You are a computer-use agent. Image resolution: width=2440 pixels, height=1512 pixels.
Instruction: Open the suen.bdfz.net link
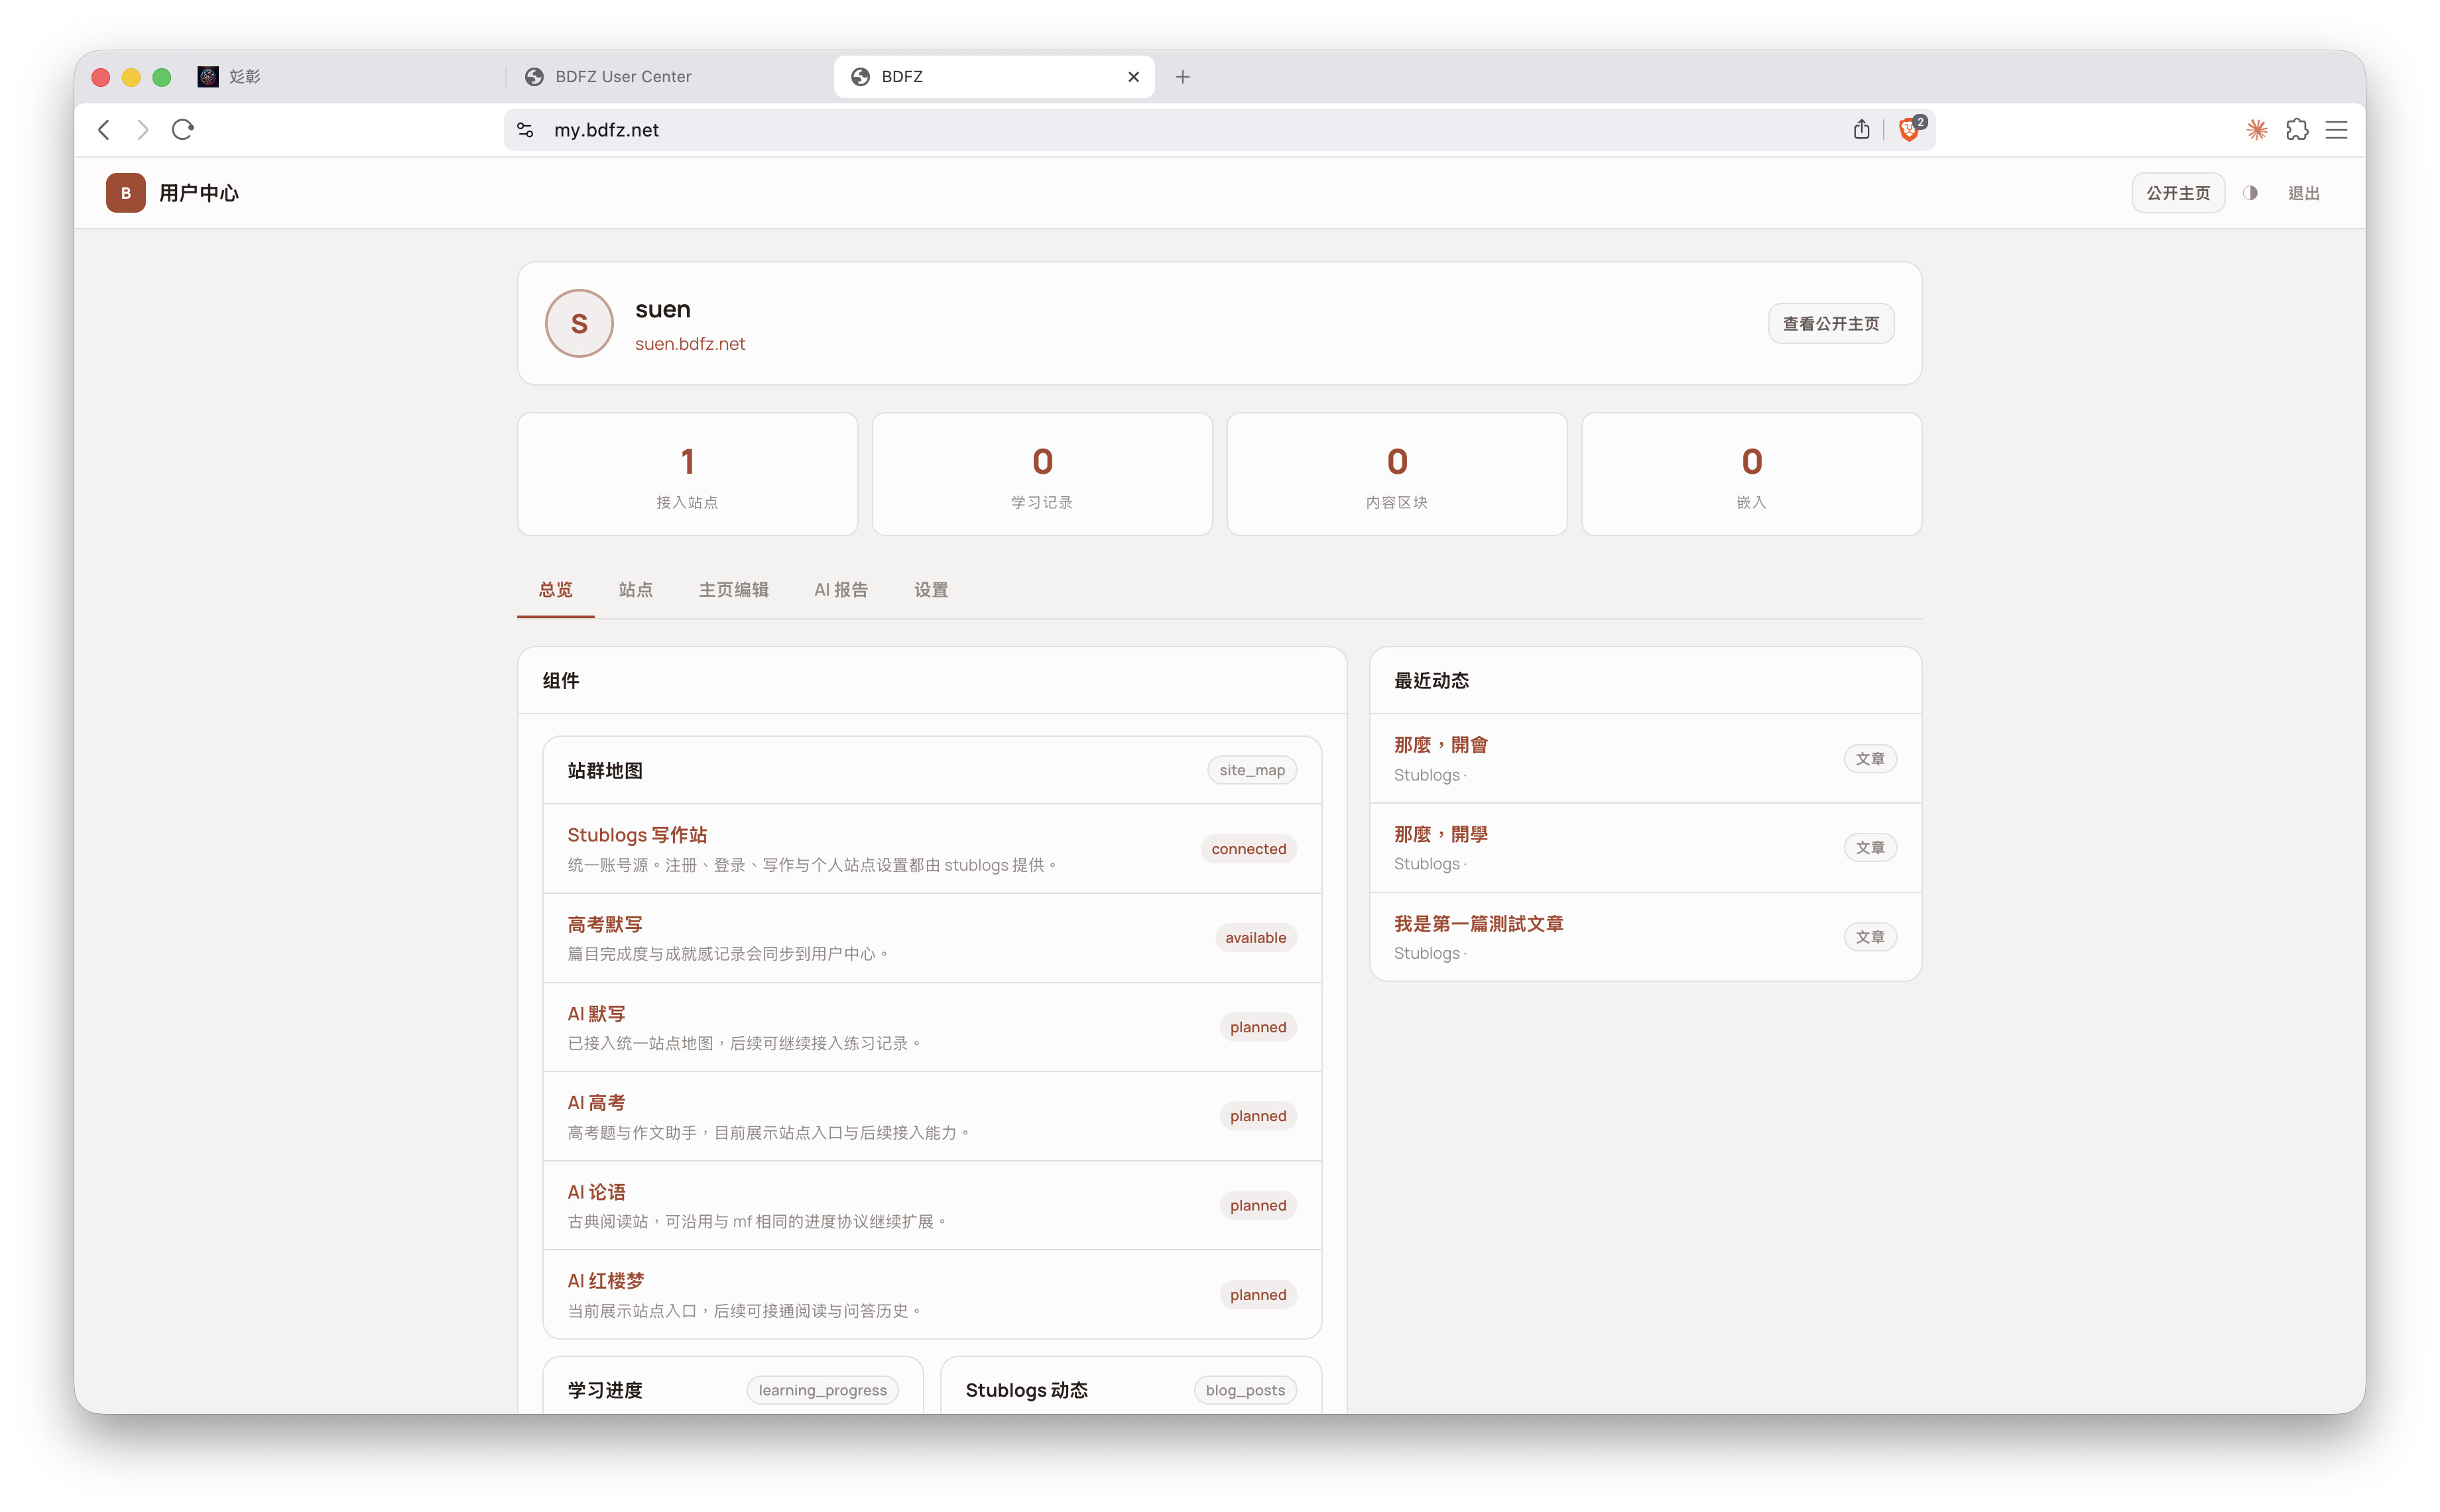(690, 344)
